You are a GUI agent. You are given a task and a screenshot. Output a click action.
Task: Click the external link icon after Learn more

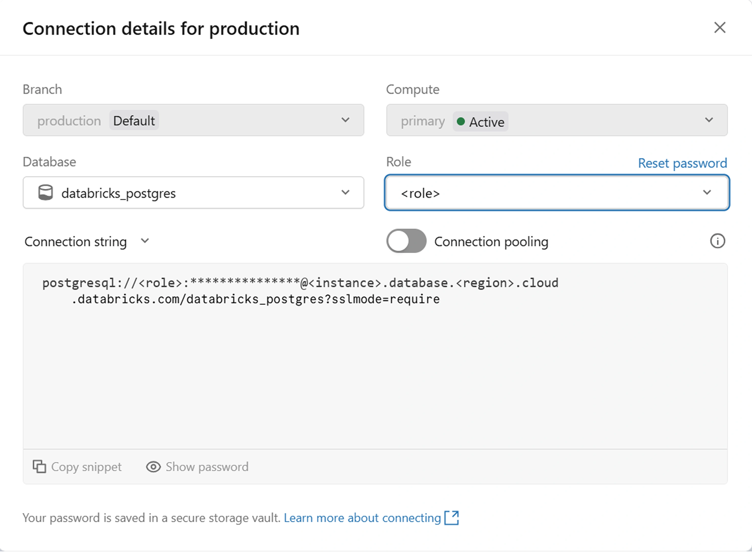click(x=452, y=518)
